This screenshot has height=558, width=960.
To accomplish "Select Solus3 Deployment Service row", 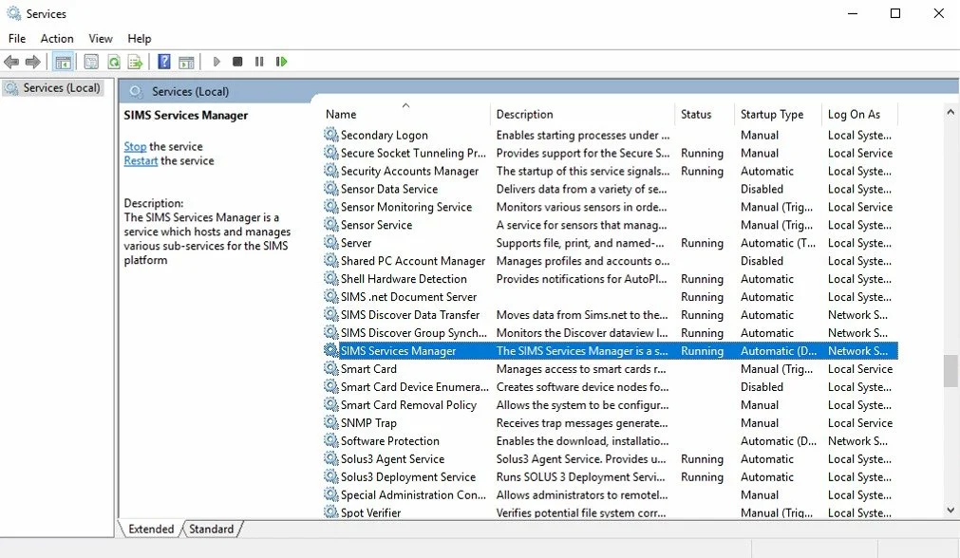I will (611, 476).
